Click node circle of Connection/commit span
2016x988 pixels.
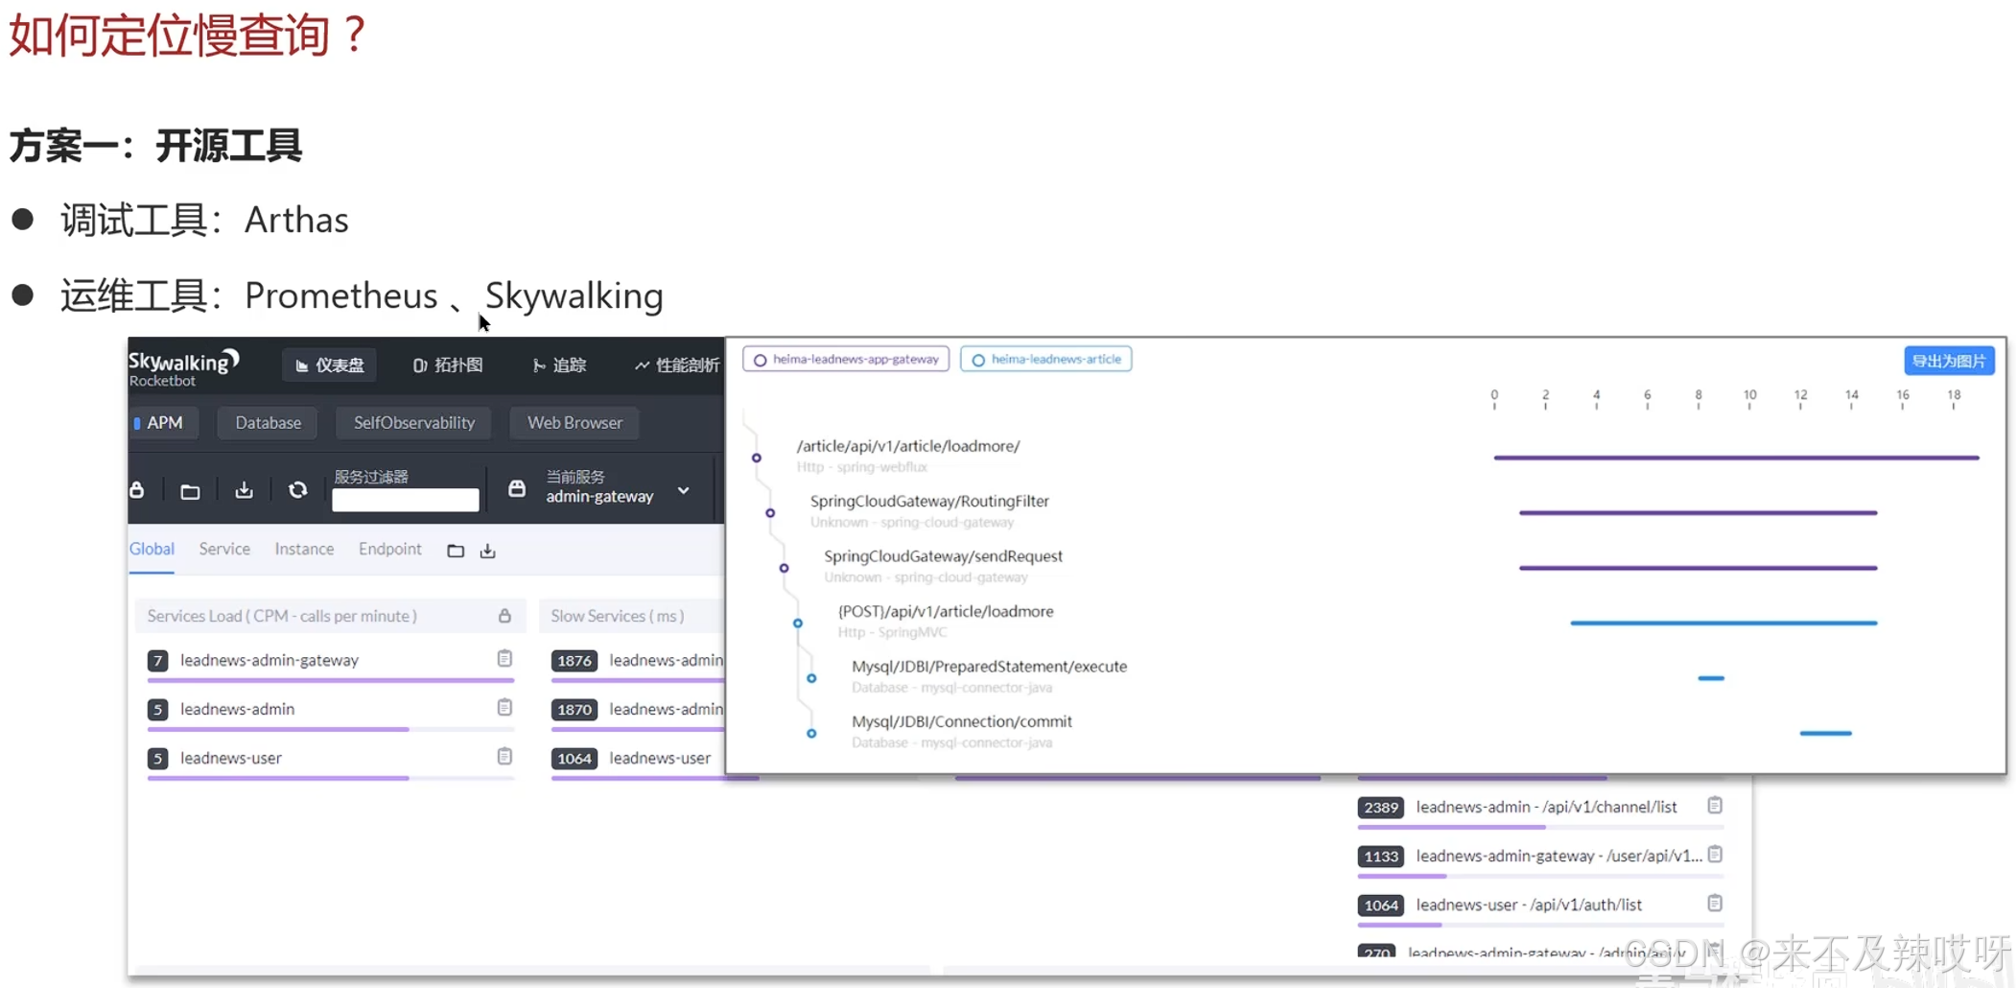point(811,734)
